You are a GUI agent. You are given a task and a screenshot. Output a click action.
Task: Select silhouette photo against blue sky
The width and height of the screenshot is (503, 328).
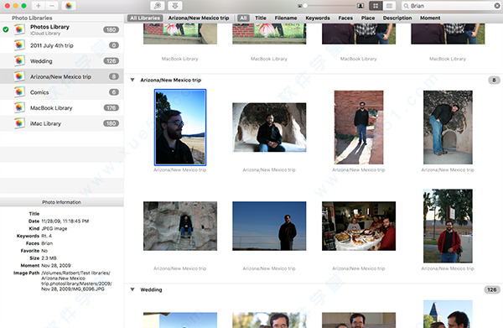[x=269, y=226]
